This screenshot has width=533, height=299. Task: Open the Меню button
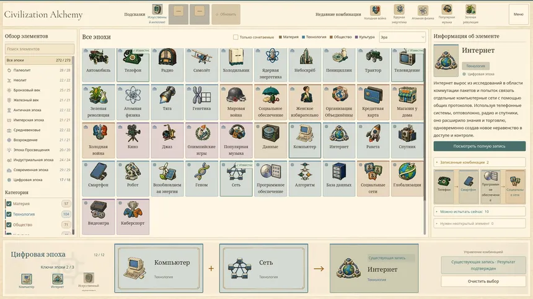pyautogui.click(x=518, y=14)
